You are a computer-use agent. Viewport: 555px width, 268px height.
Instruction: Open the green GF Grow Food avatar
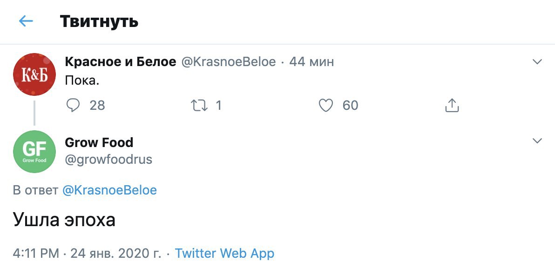[34, 151]
